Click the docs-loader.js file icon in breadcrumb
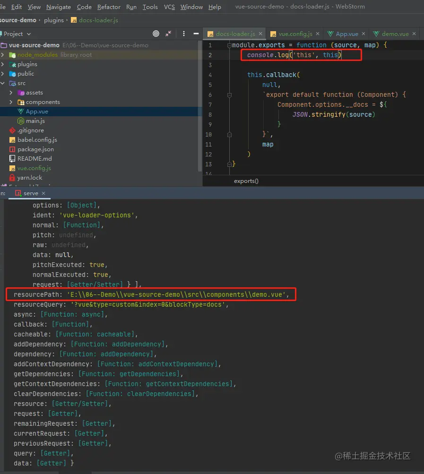The width and height of the screenshot is (424, 474). pos(74,20)
